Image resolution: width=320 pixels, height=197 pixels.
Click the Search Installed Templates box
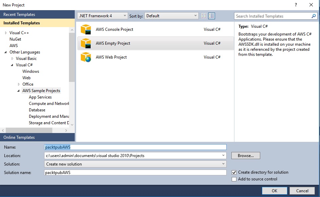point(273,16)
